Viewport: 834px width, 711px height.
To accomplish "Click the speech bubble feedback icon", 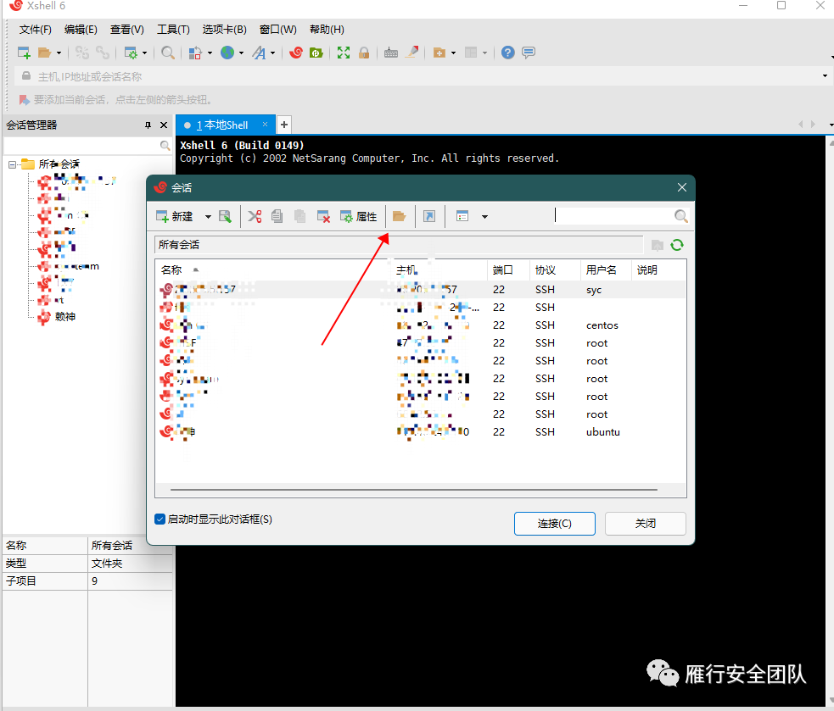I will click(529, 53).
